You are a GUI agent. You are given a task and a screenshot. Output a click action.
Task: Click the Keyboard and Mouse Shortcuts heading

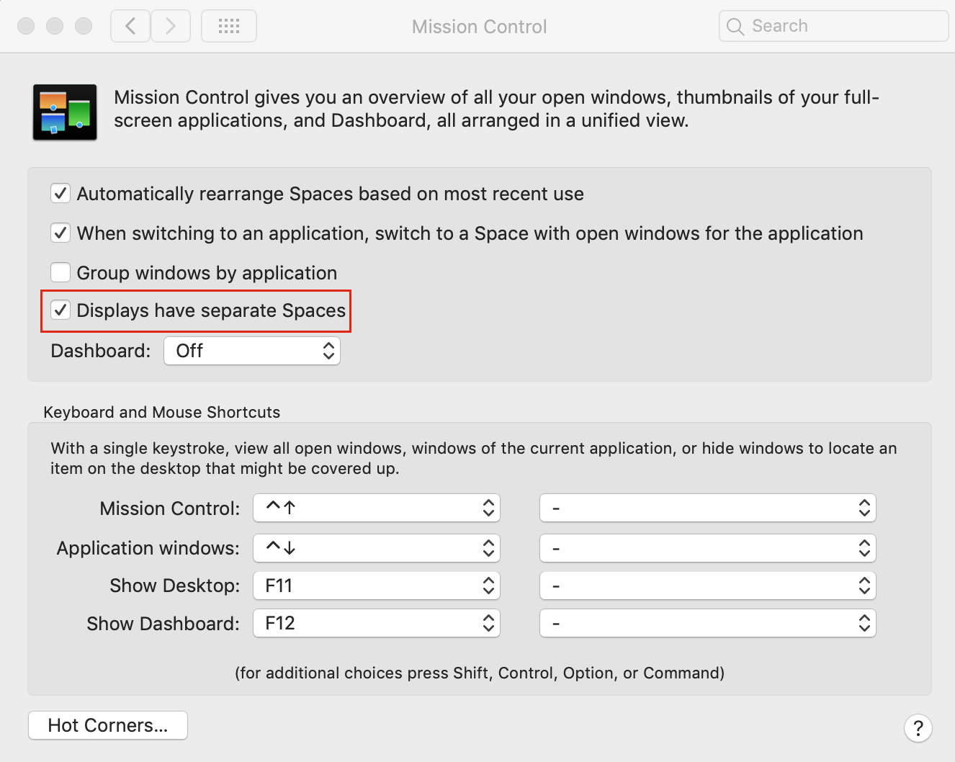point(162,412)
